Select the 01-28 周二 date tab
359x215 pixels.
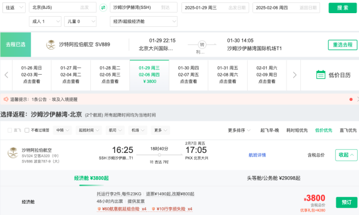click(110, 75)
